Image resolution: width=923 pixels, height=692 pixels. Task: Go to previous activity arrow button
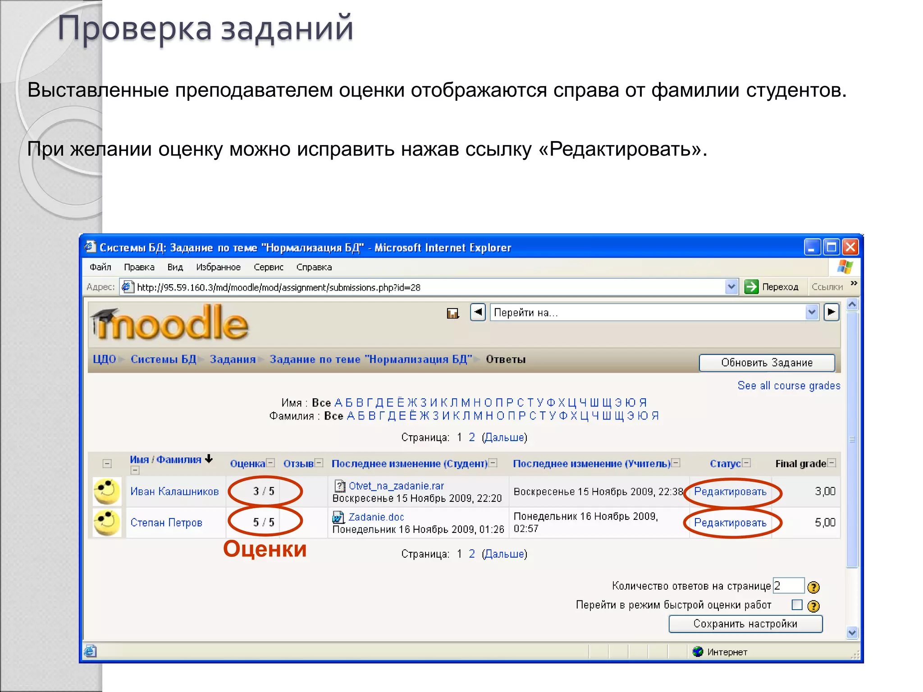478,312
